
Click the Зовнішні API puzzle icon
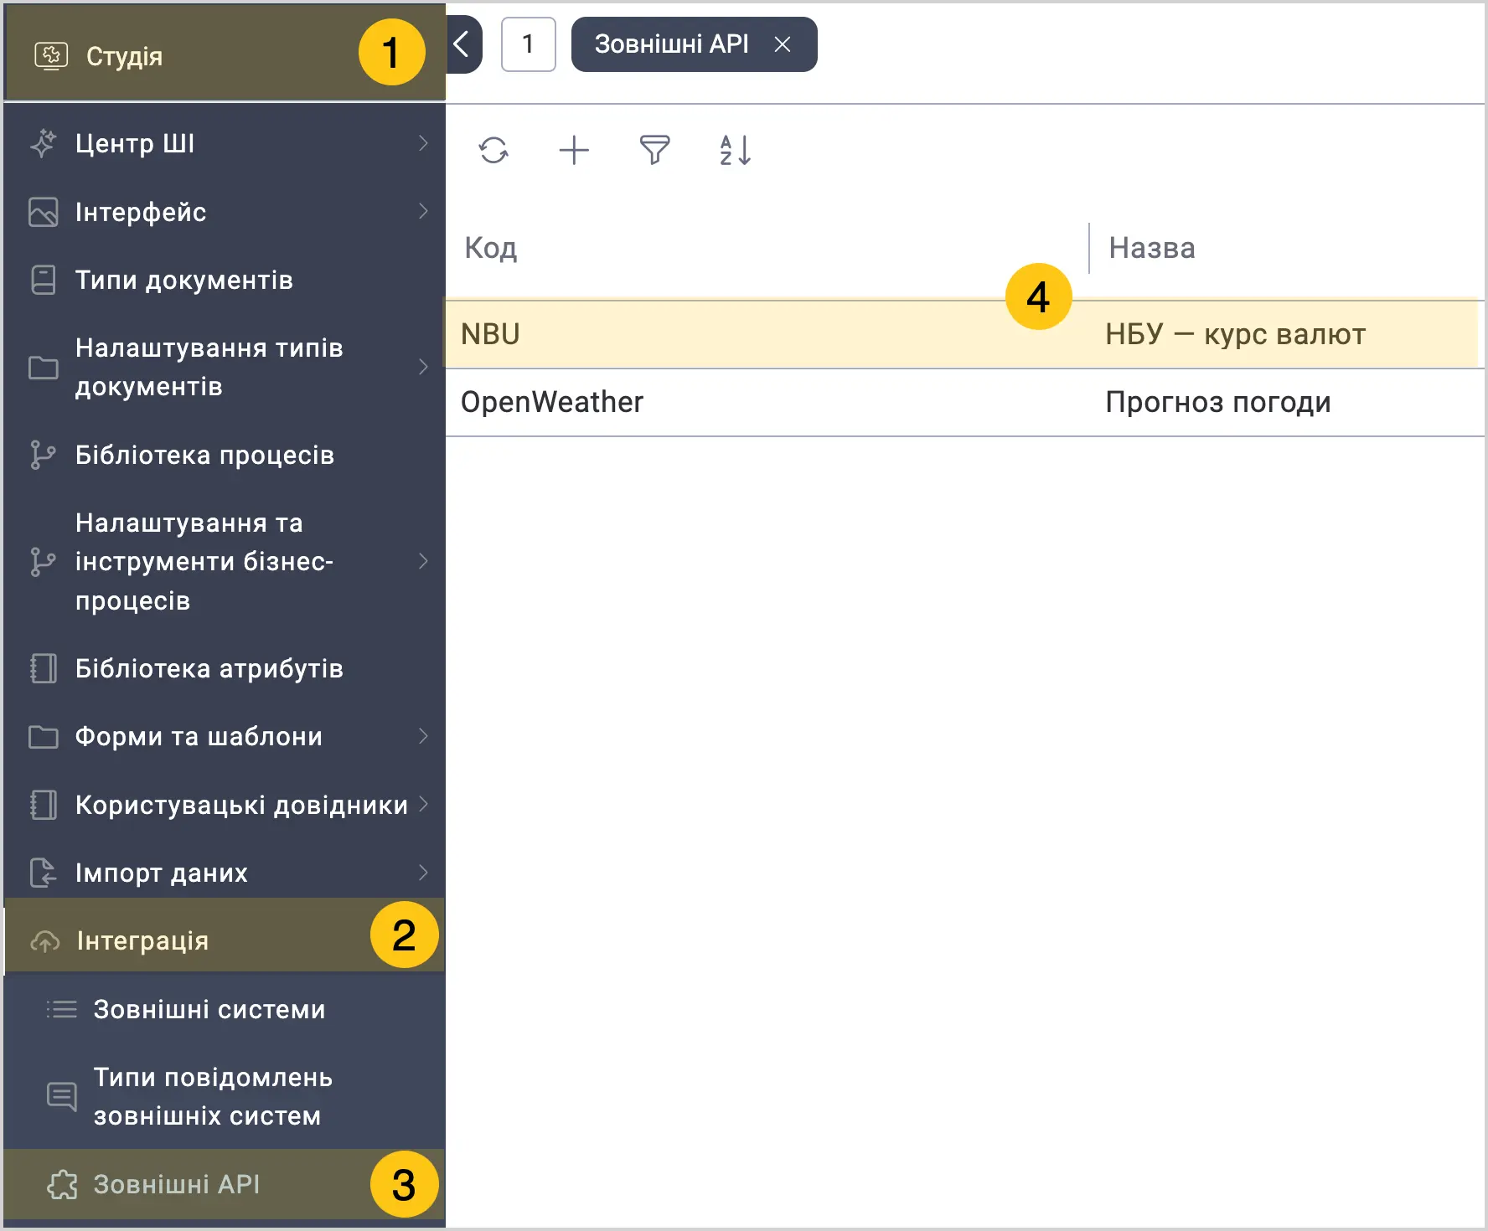(62, 1184)
